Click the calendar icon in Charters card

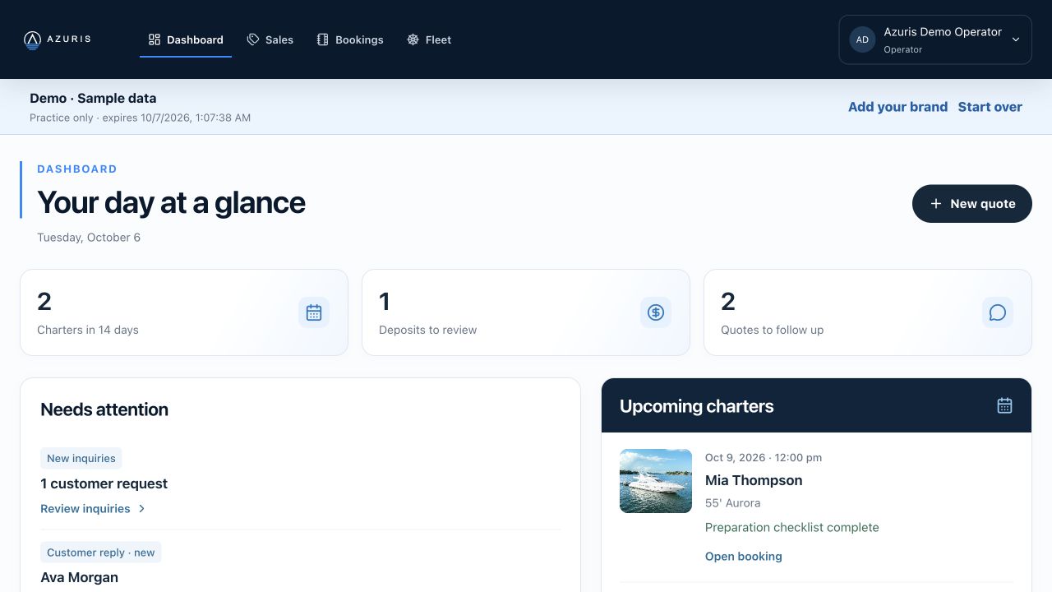pyautogui.click(x=314, y=312)
